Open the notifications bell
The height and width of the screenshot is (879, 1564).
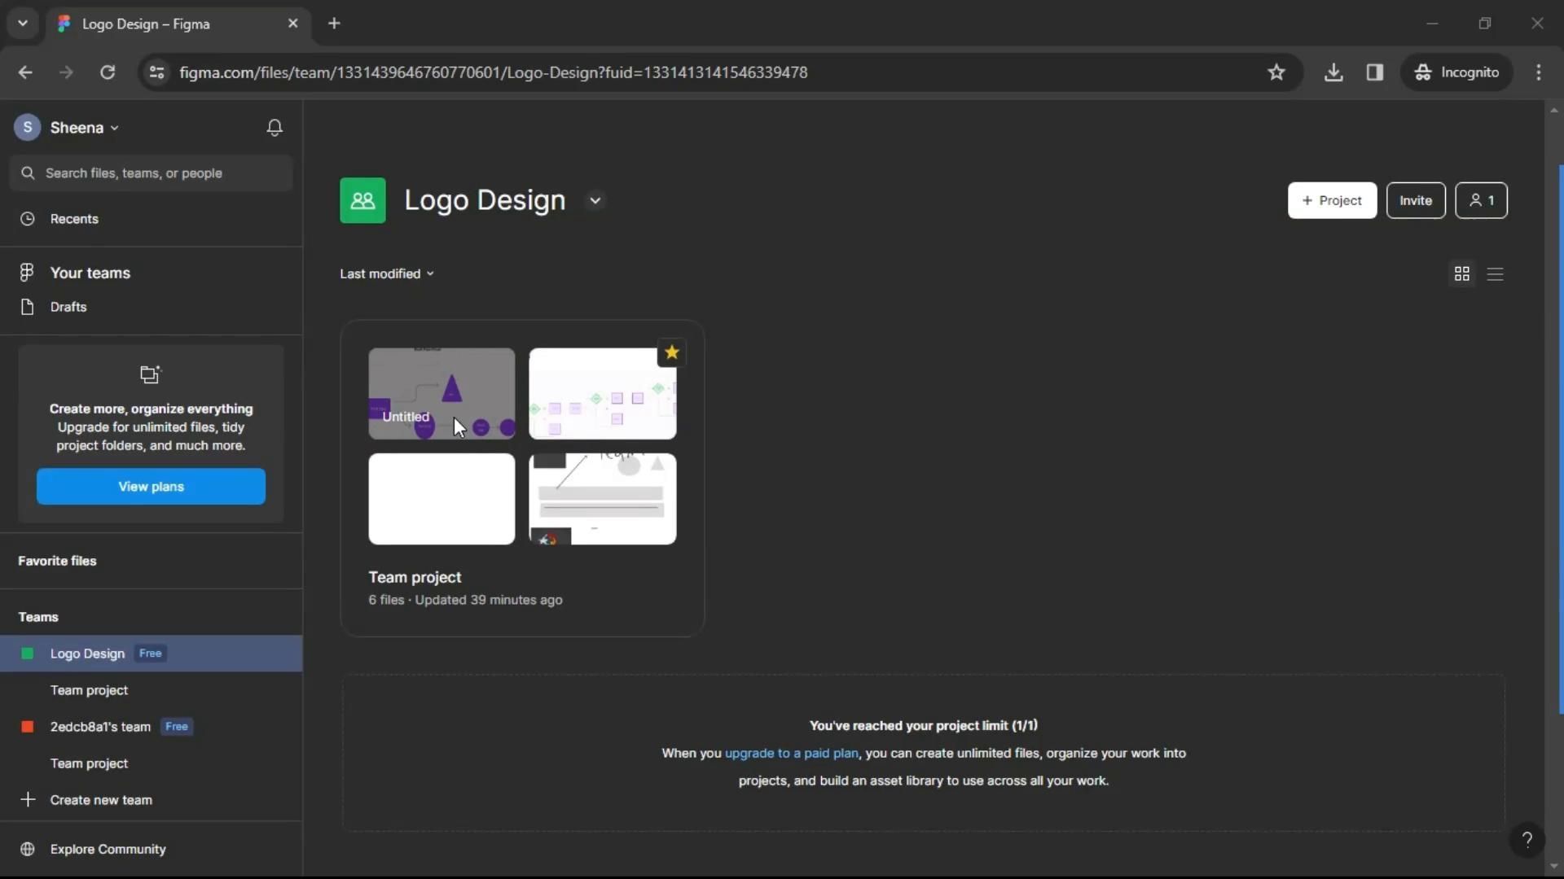pyautogui.click(x=275, y=128)
